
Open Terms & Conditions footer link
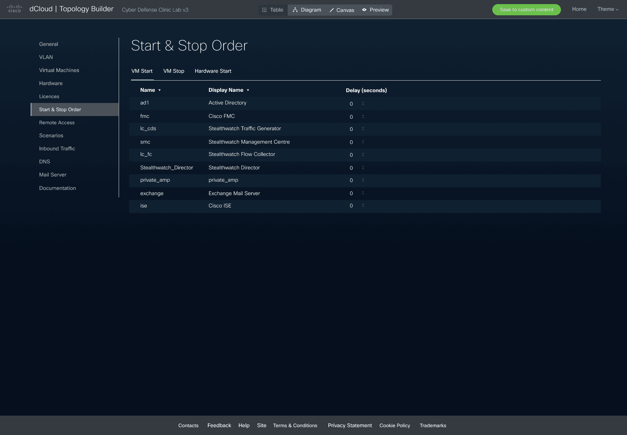(x=295, y=425)
